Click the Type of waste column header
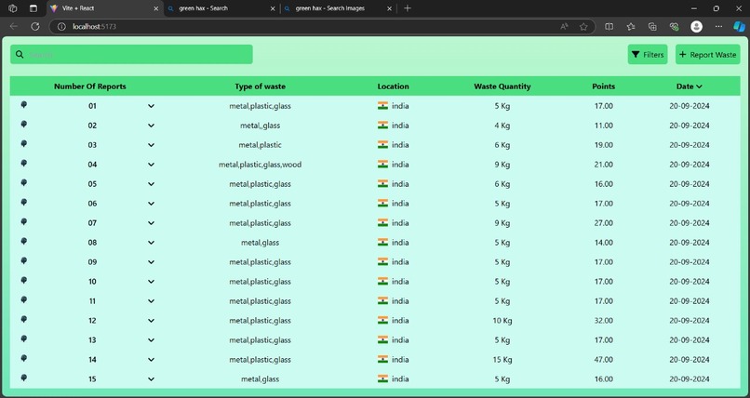750x398 pixels. tap(261, 86)
